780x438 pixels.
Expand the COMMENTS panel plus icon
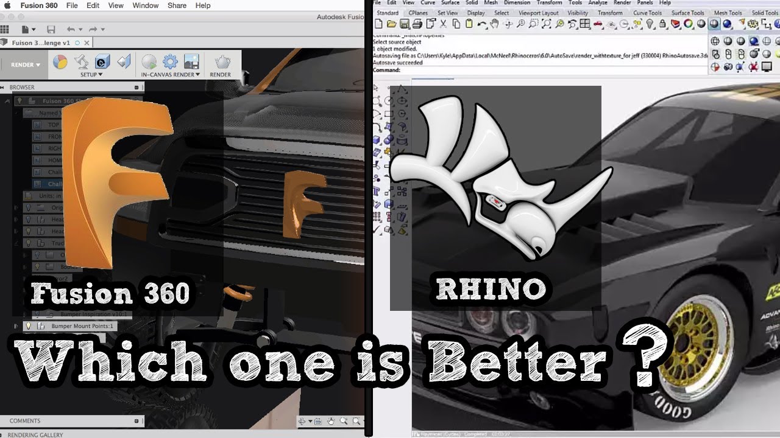coord(138,421)
